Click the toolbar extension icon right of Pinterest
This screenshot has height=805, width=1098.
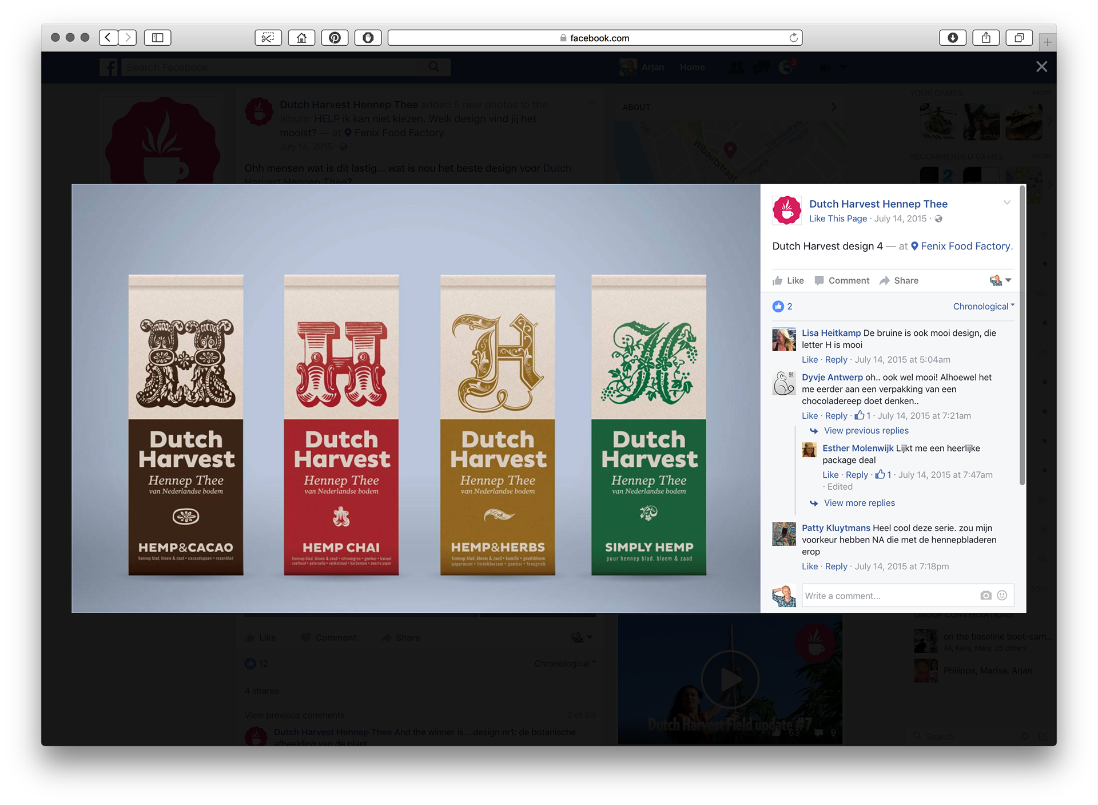368,38
